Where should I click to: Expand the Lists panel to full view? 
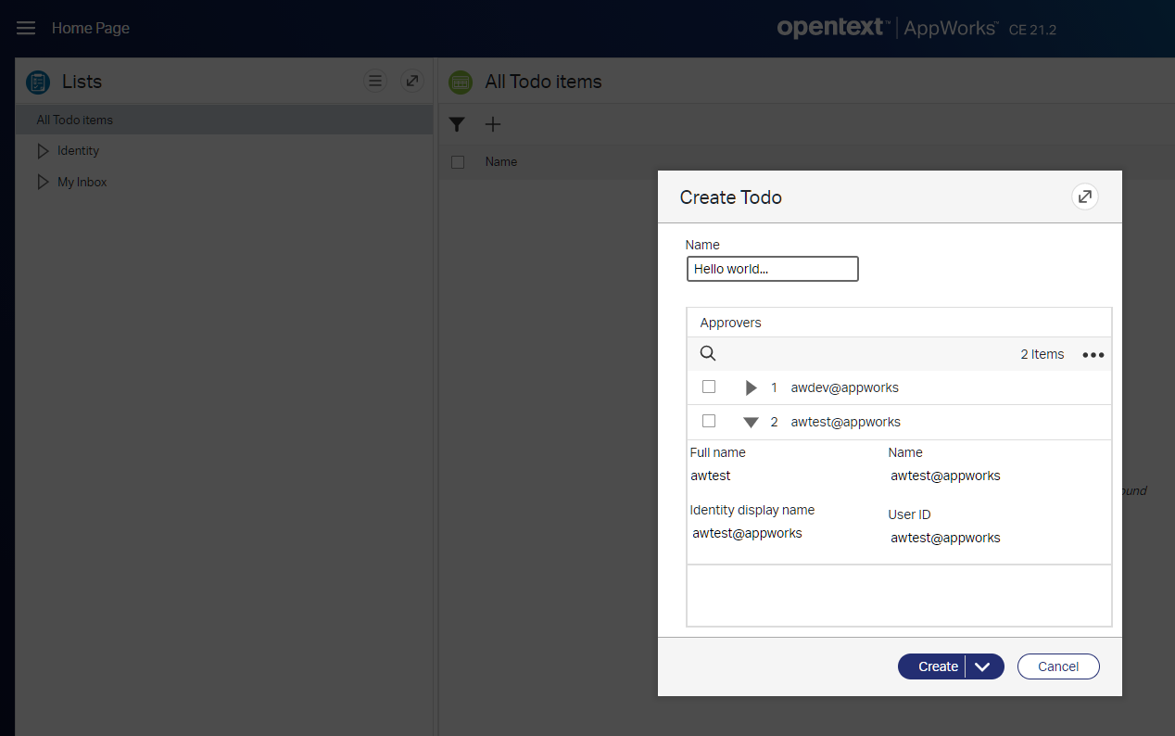pyautogui.click(x=412, y=82)
